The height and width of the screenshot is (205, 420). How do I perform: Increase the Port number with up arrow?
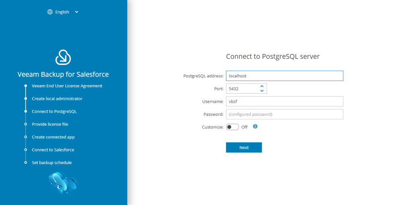pos(262,86)
